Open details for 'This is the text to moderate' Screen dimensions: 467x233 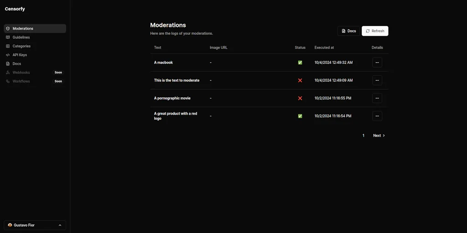pos(377,80)
